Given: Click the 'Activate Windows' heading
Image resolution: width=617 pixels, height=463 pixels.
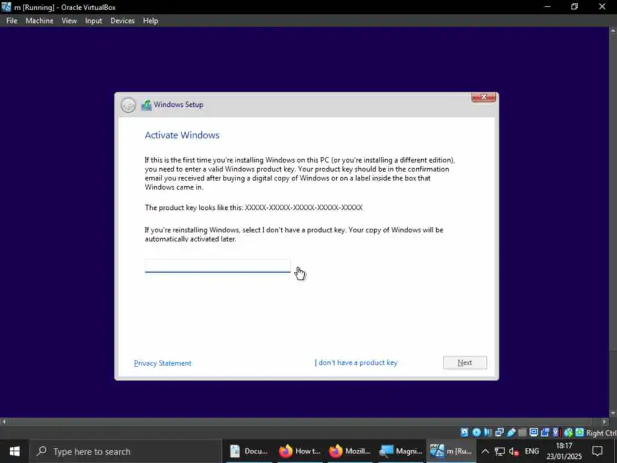Looking at the screenshot, I should 182,135.
